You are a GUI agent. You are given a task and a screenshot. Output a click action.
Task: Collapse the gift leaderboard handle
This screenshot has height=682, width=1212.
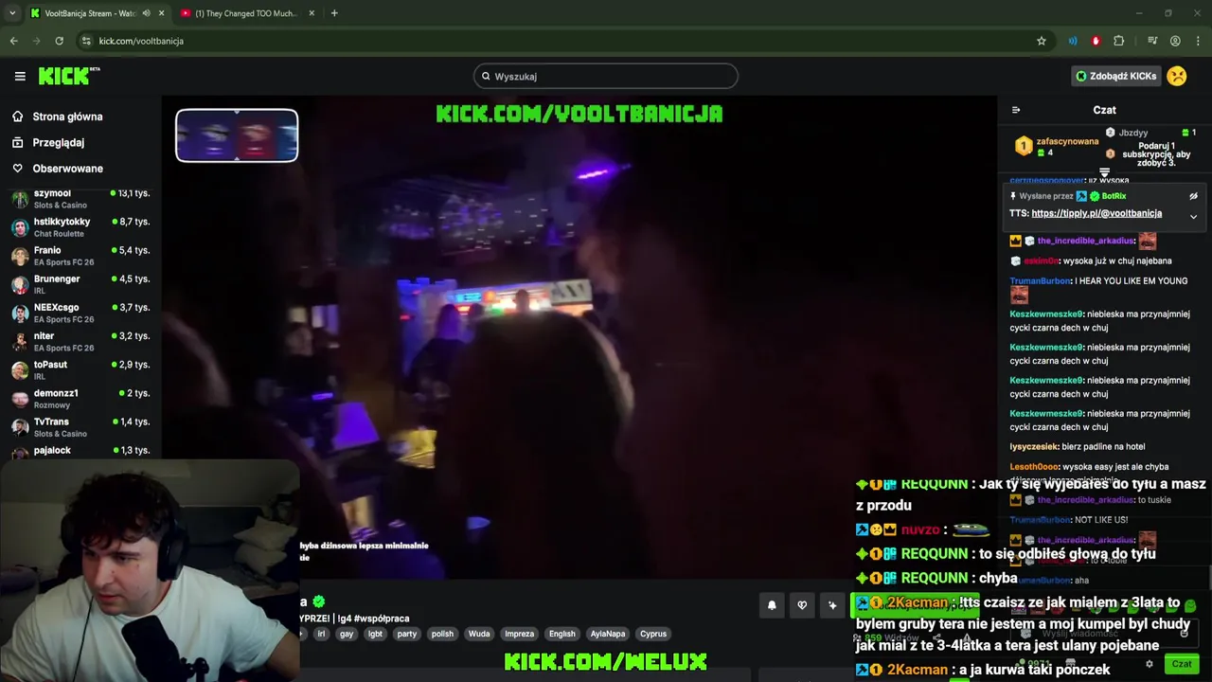click(x=1104, y=172)
